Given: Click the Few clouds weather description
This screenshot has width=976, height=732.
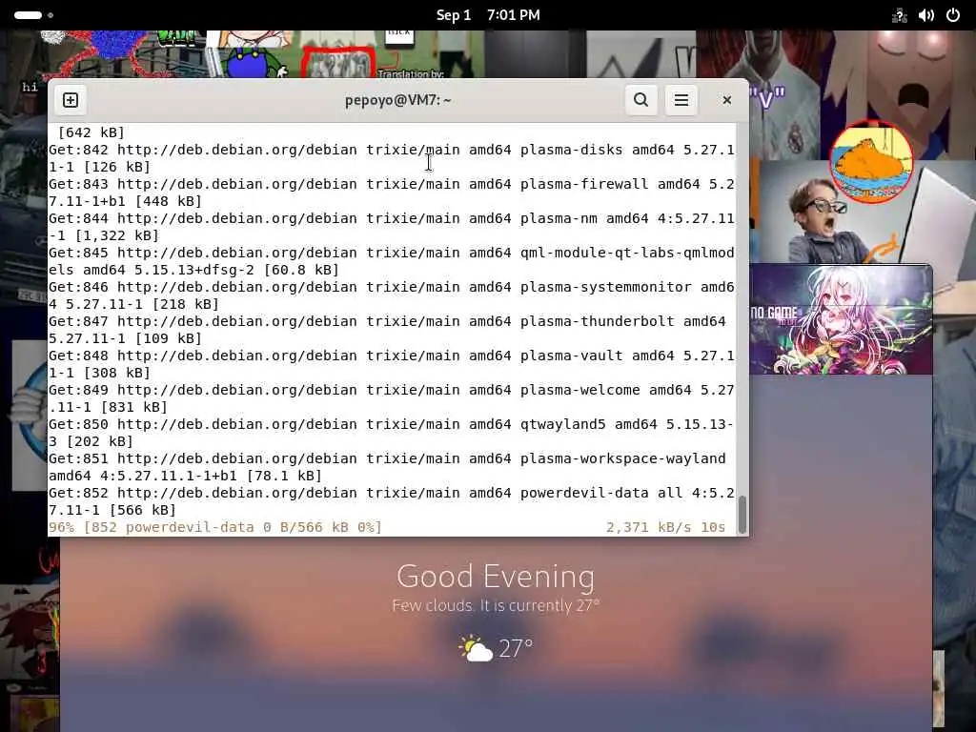Looking at the screenshot, I should click(x=496, y=605).
